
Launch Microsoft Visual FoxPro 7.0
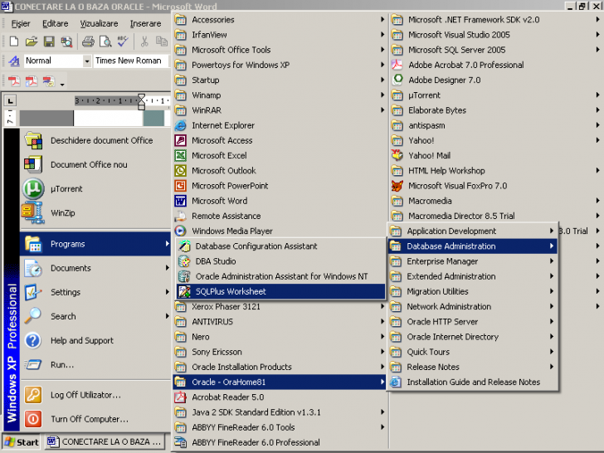tap(495, 186)
